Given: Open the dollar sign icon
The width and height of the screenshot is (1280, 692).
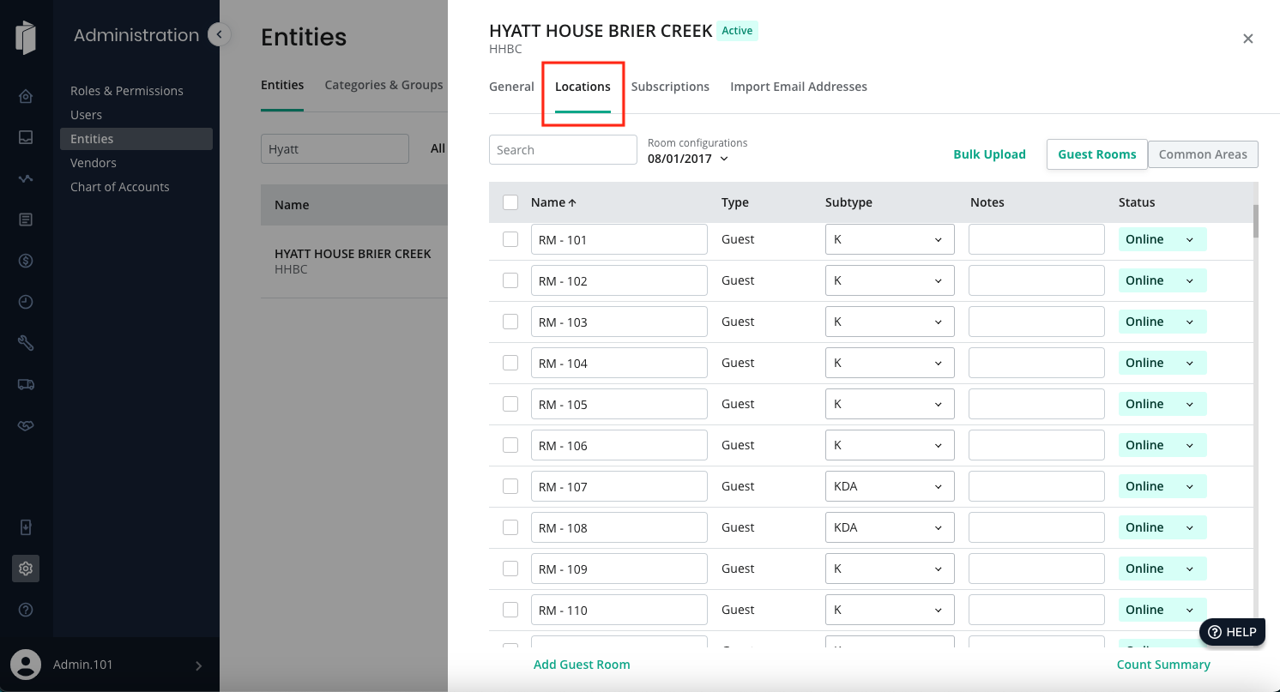Looking at the screenshot, I should click(x=26, y=261).
